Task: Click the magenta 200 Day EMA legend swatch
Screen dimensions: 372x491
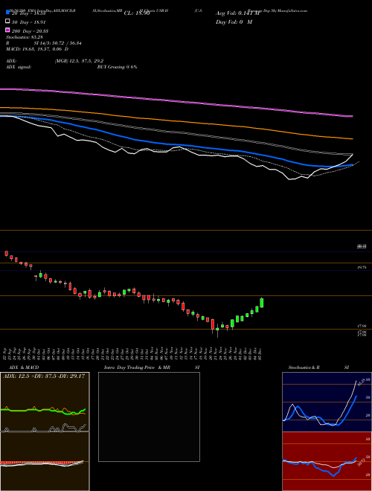Action: [7, 31]
